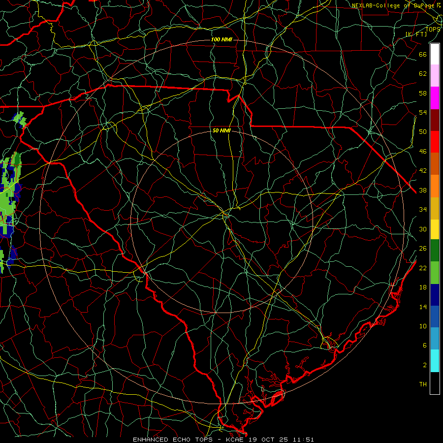Click the 30 legend value label

click(x=423, y=229)
